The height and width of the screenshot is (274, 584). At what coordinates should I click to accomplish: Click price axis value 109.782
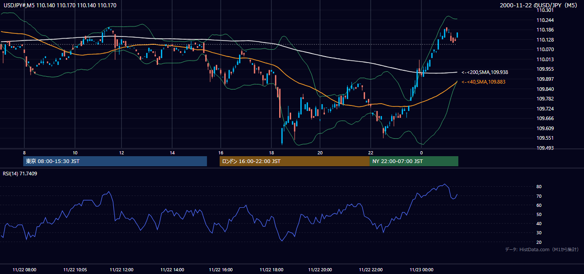(x=546, y=99)
